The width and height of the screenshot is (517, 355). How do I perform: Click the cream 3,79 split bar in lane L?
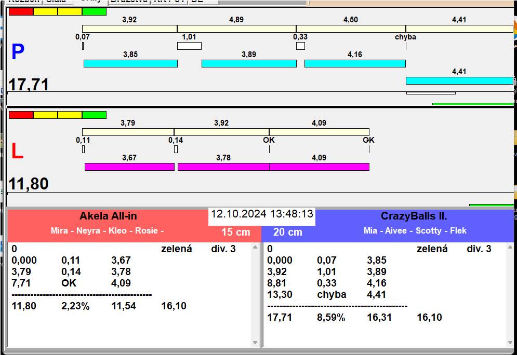tap(128, 132)
